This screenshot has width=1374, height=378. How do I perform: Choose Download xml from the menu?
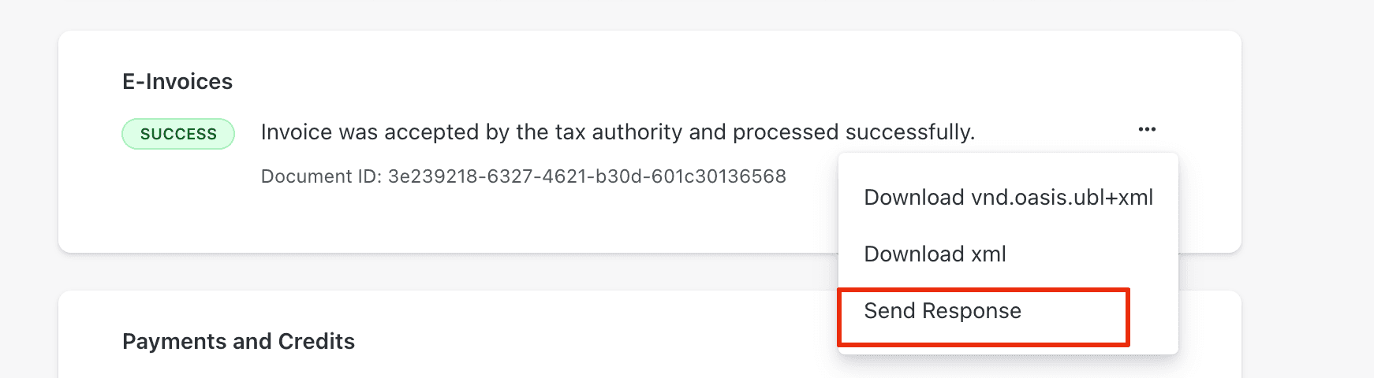tap(935, 254)
